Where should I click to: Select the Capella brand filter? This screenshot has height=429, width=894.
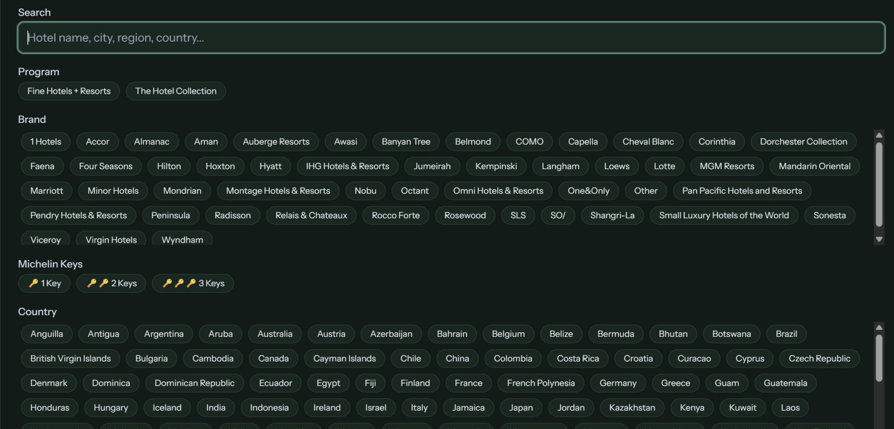pos(583,142)
